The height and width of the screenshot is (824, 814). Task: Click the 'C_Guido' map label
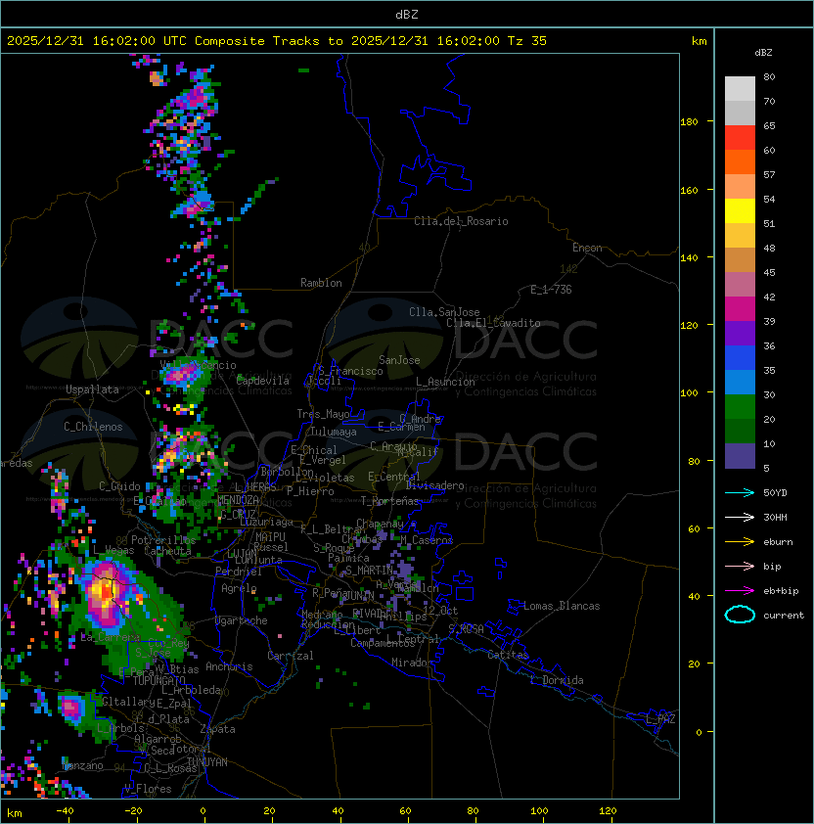point(119,486)
